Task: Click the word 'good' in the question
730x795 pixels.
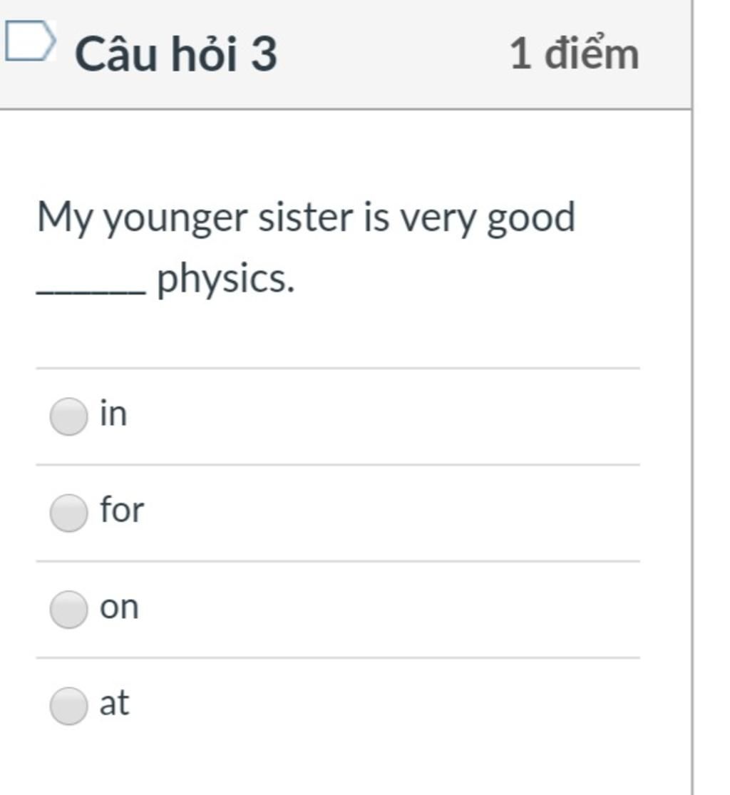Action: point(531,217)
